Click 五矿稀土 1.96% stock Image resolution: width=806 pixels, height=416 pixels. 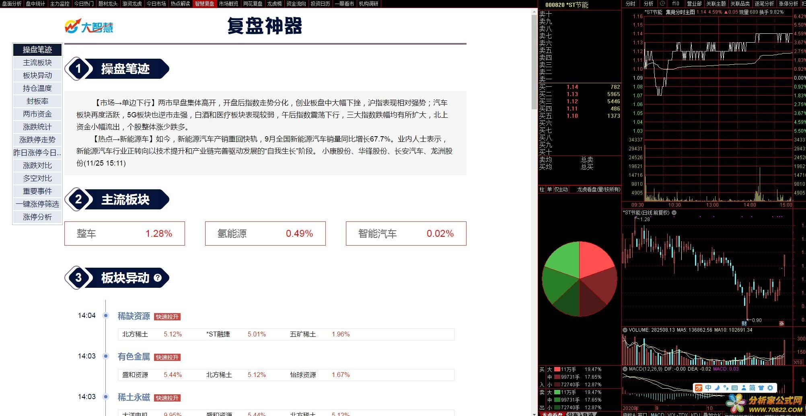pyautogui.click(x=320, y=334)
